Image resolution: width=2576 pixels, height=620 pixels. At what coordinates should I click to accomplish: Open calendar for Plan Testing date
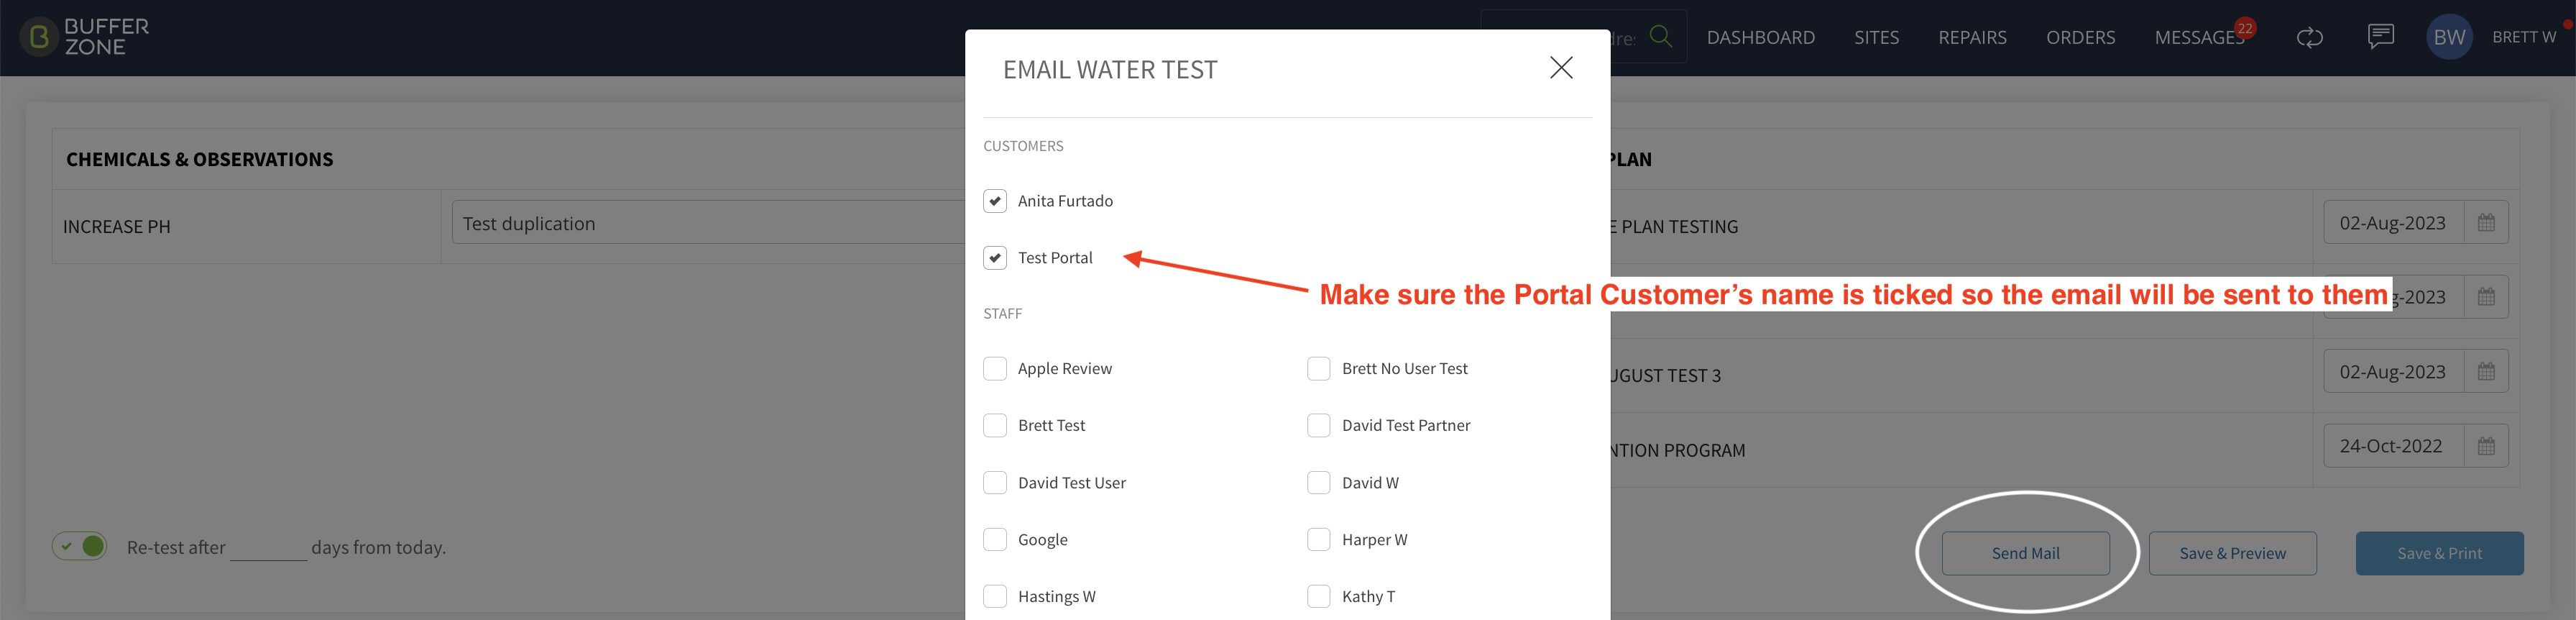pos(2486,223)
